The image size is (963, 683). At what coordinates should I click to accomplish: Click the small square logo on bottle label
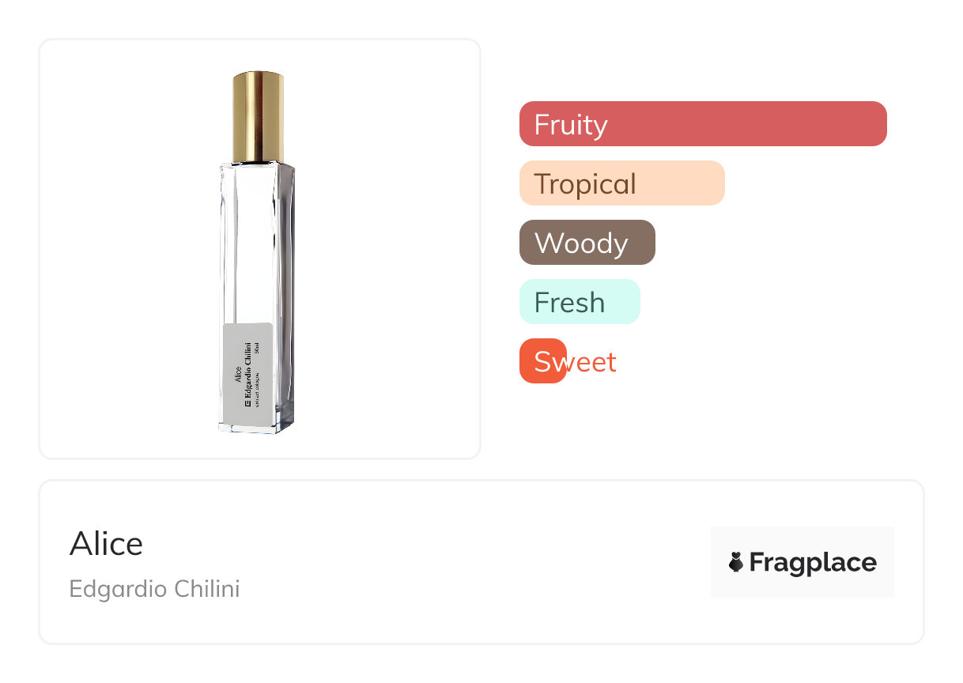point(247,403)
